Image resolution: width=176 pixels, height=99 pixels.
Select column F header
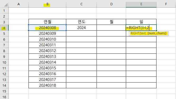point(166,4)
